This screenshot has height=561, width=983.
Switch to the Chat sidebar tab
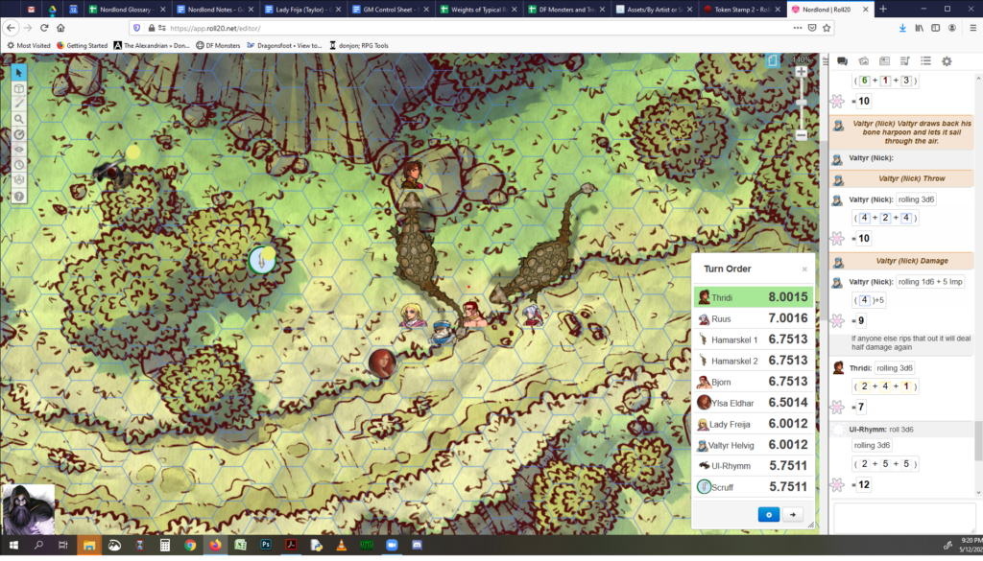tap(842, 60)
